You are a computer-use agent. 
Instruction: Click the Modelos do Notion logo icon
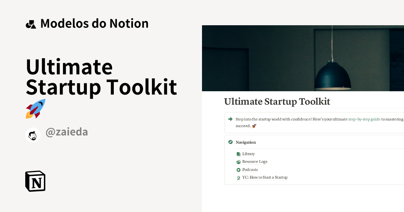[31, 23]
